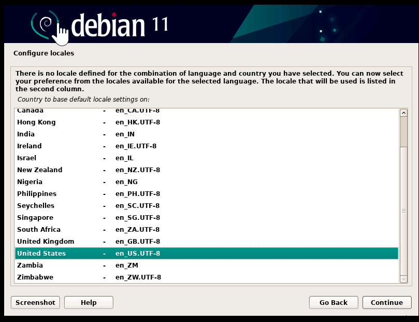
Task: Pick New Zealand en_NZ.UTF-8
Action: [207, 170]
